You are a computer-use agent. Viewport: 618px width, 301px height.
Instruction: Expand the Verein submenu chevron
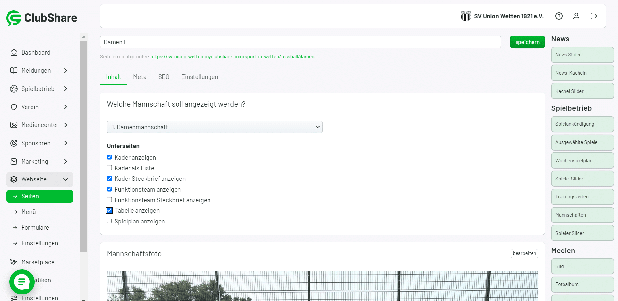coord(66,107)
